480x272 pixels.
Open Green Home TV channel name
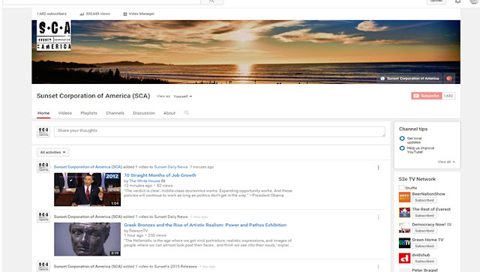[427, 240]
